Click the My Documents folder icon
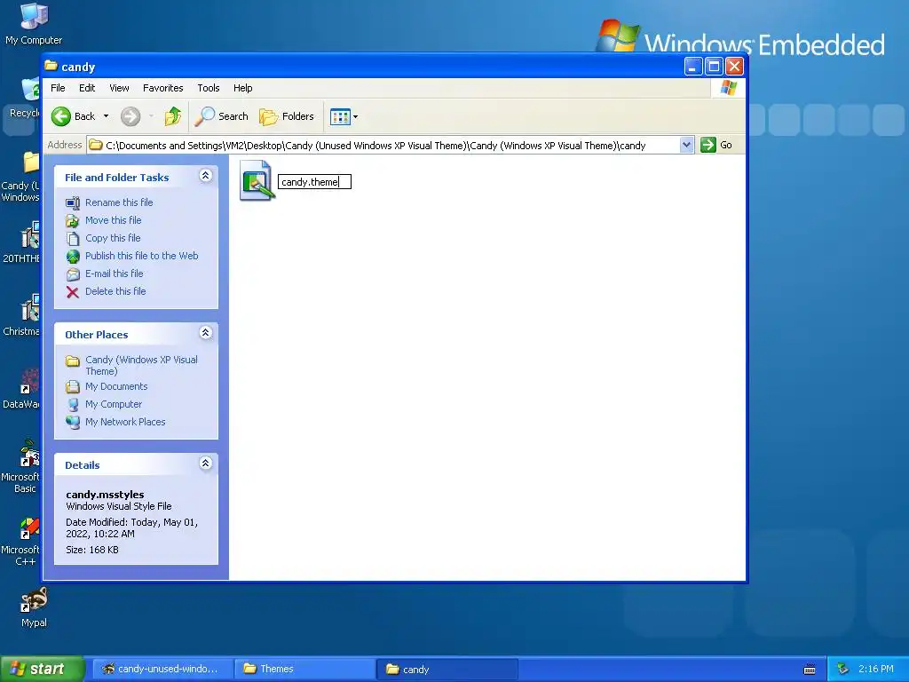909x682 pixels. pos(73,387)
